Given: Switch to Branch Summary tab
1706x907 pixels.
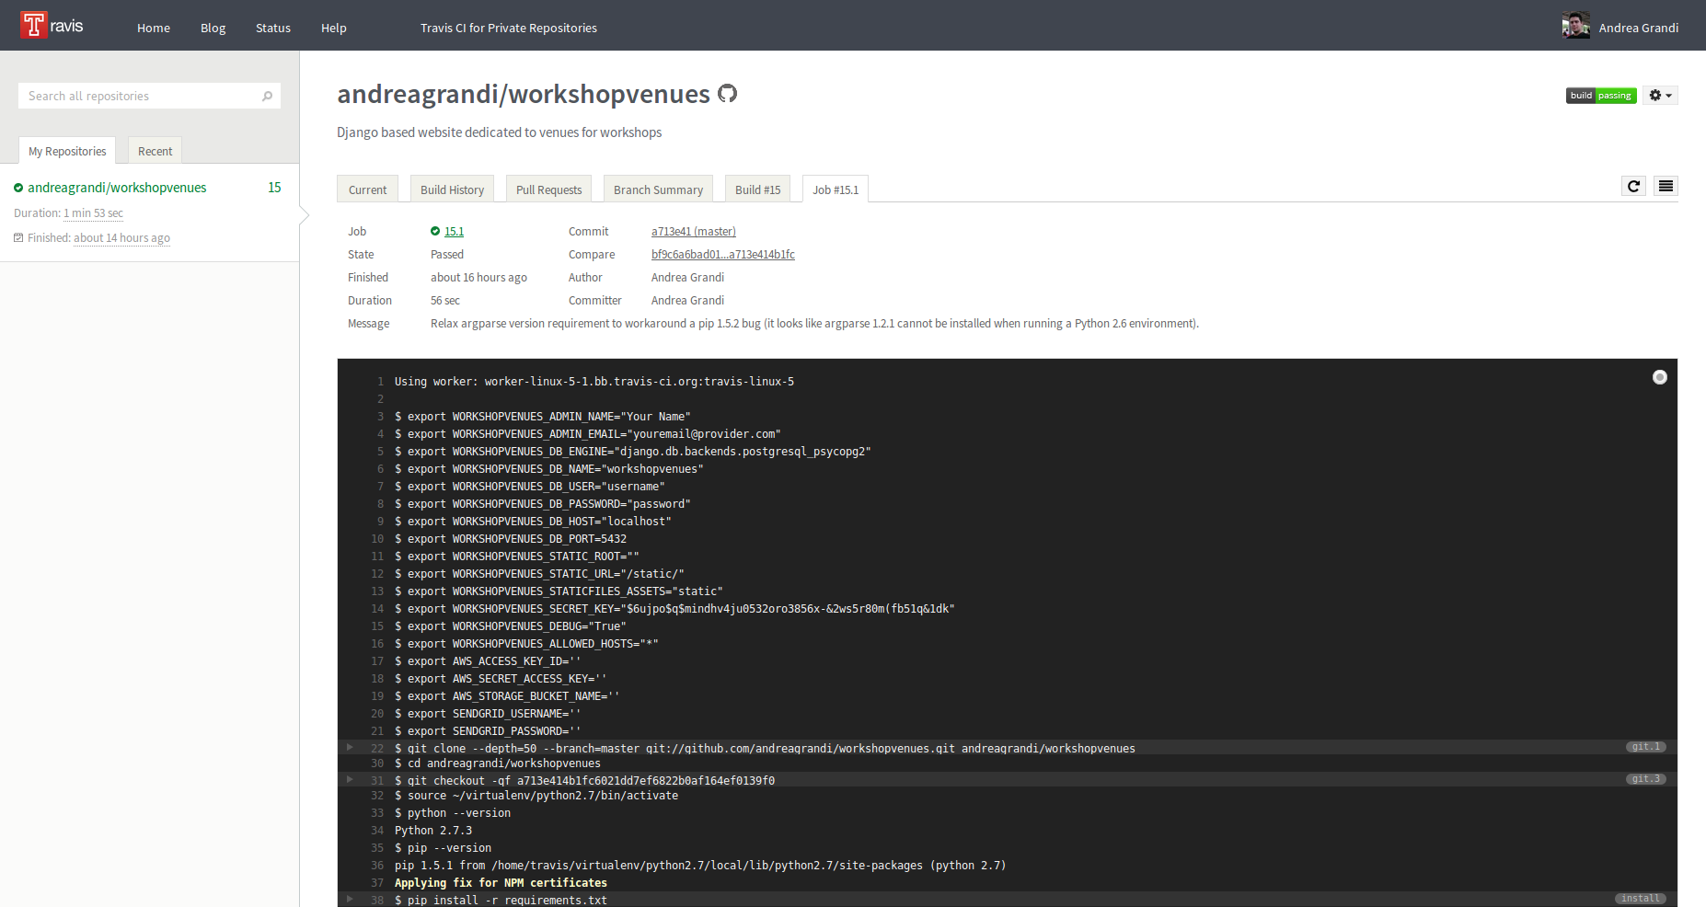Looking at the screenshot, I should 658,189.
